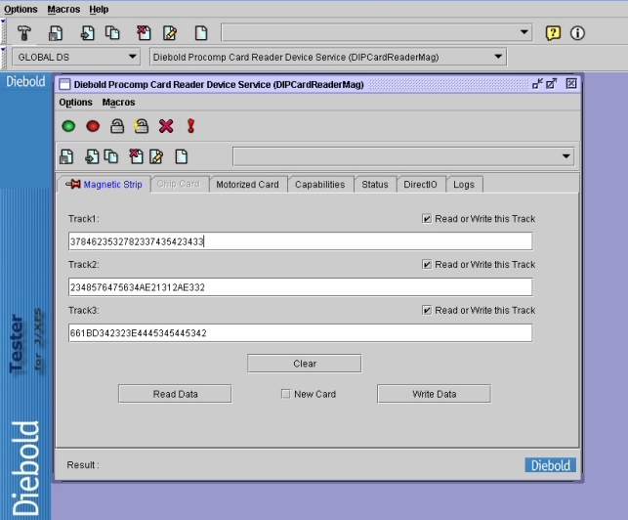This screenshot has height=520, width=628.
Task: Click into the Track1 data field
Action: tap(301, 241)
